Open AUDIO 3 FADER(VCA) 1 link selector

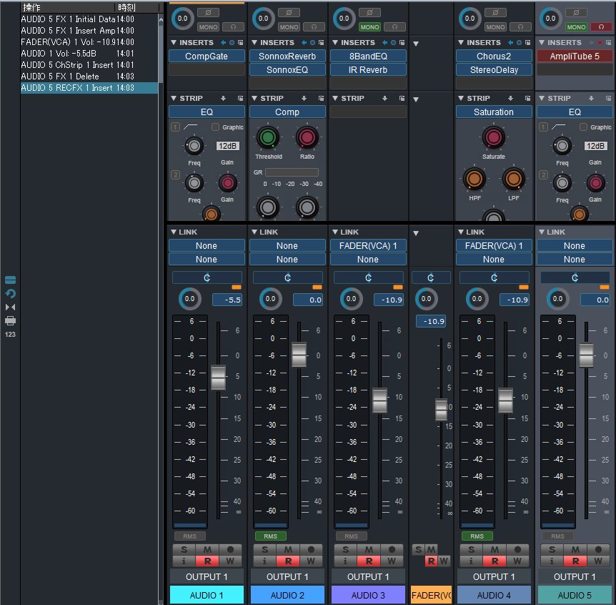coord(368,245)
